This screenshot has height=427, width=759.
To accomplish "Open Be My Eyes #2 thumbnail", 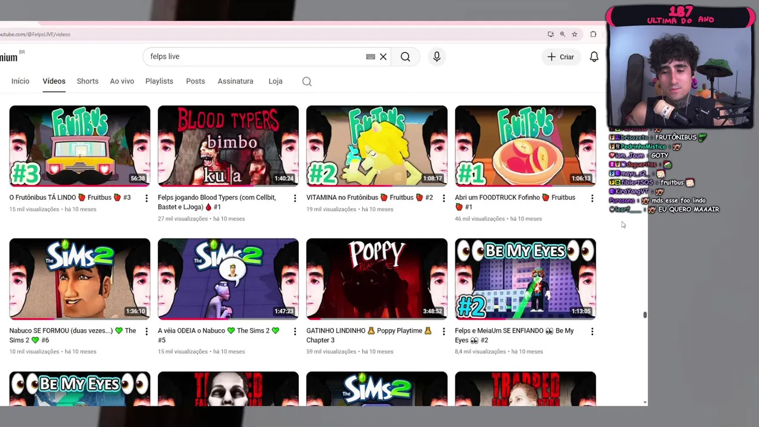I will point(525,279).
